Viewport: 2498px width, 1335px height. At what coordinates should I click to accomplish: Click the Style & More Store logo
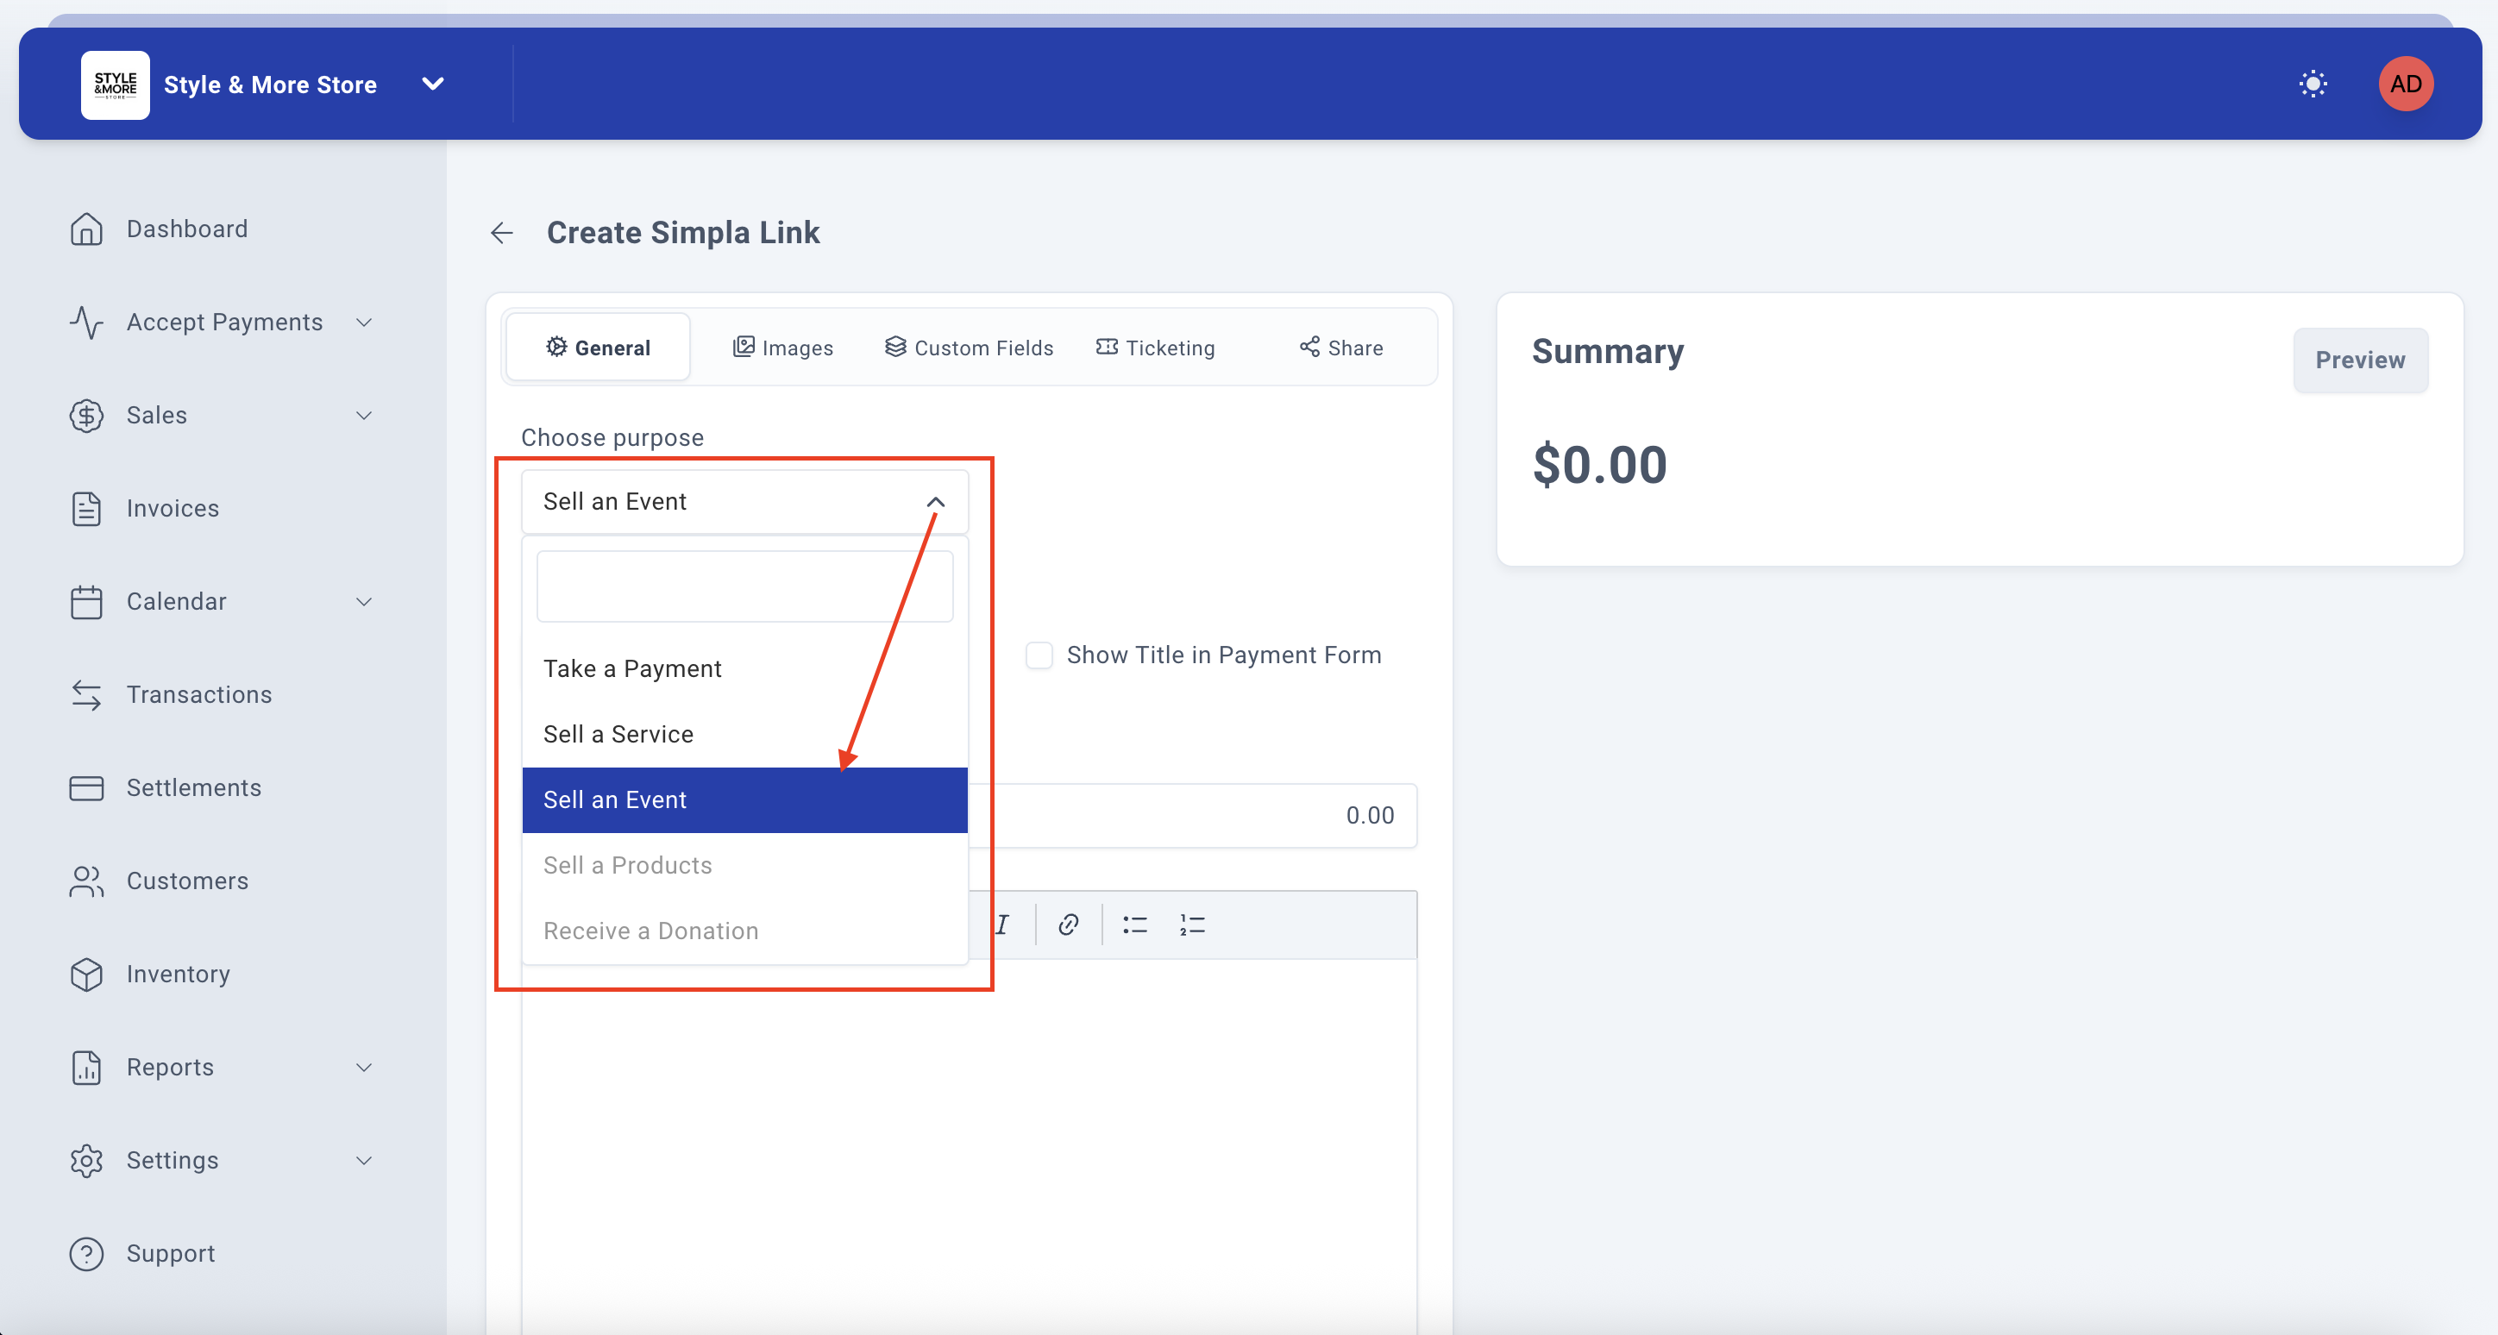click(116, 85)
